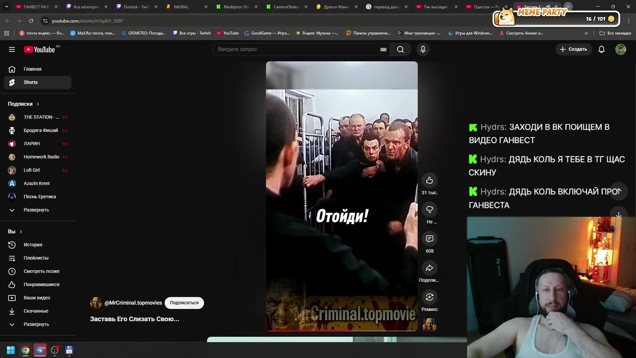The width and height of the screenshot is (636, 358).
Task: Open the site info icon in address bar
Action: click(45, 21)
